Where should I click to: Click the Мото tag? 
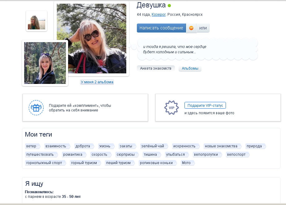(188, 163)
